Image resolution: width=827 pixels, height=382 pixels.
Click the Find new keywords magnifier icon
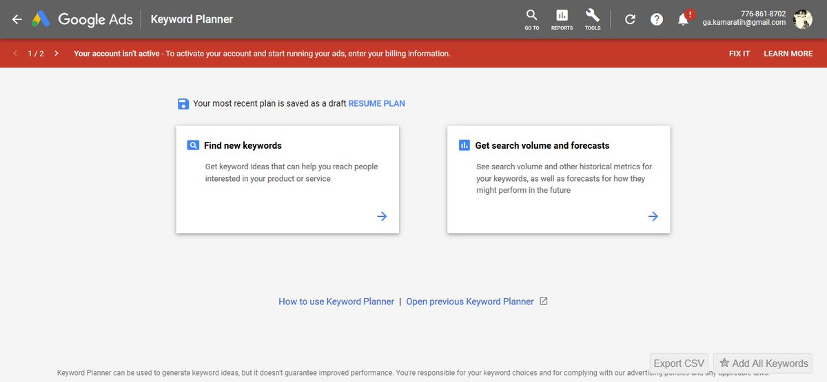193,146
